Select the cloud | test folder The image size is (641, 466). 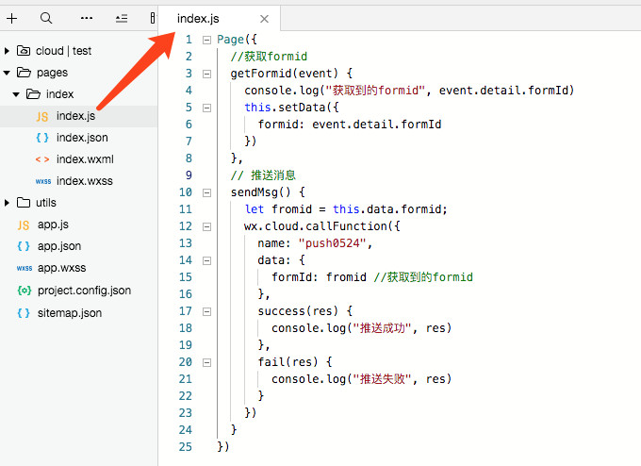pyautogui.click(x=63, y=51)
